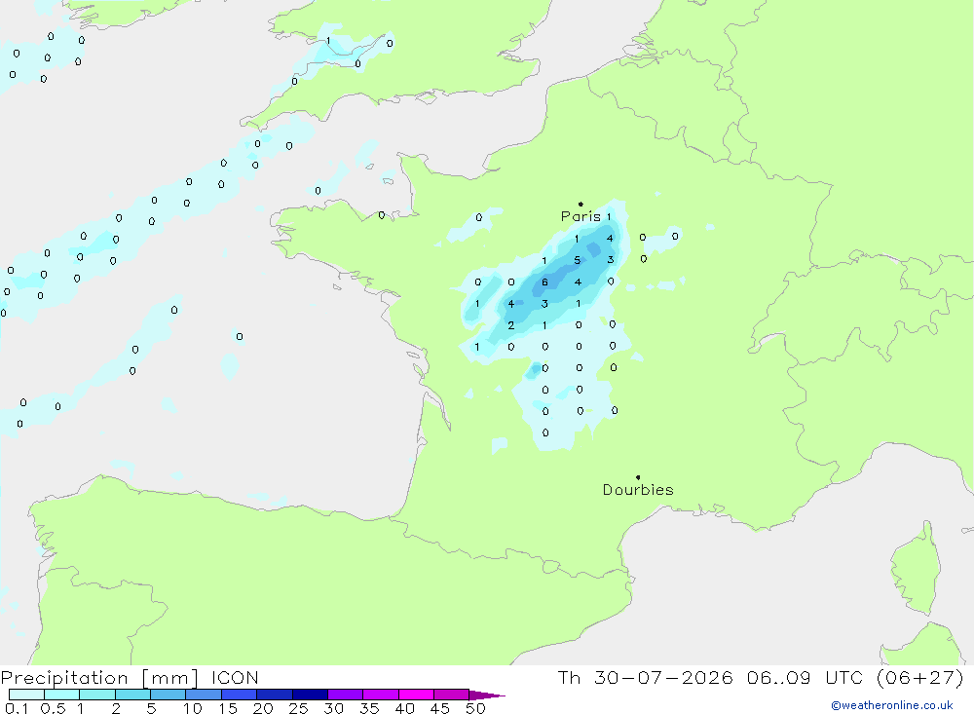The width and height of the screenshot is (974, 714).
Task: Click the 30–35 mm purple legend swatch
Action: tap(345, 695)
